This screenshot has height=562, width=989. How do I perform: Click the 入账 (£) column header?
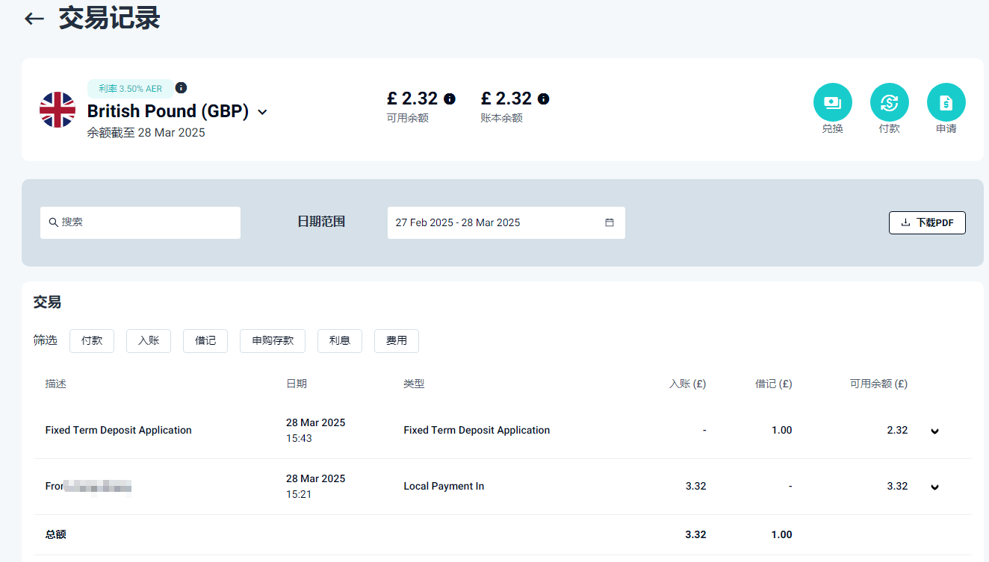688,384
